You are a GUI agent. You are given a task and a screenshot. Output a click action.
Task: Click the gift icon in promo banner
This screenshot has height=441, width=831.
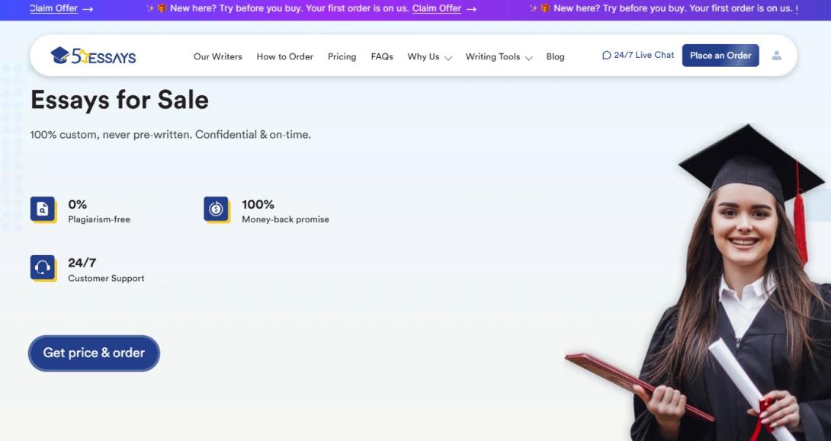tap(162, 8)
